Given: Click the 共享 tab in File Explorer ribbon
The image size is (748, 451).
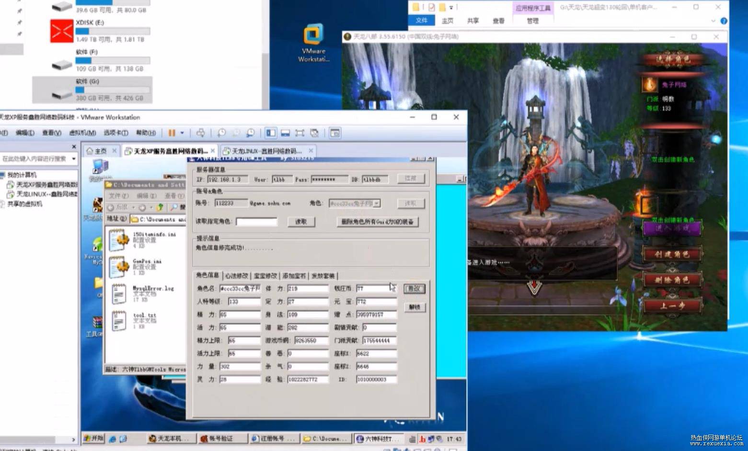Looking at the screenshot, I should click(473, 21).
